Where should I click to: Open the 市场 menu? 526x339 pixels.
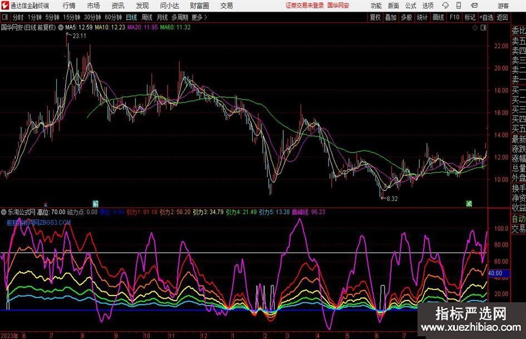click(x=94, y=6)
